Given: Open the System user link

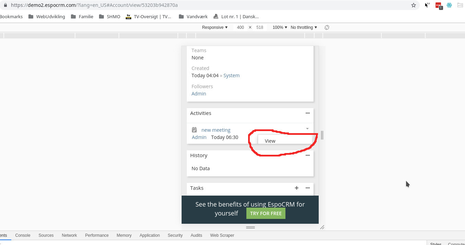Looking at the screenshot, I should (x=231, y=75).
